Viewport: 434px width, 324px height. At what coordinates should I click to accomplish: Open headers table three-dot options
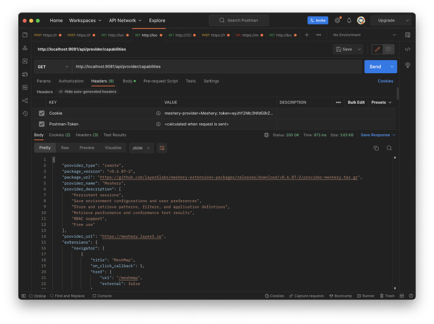click(x=338, y=102)
